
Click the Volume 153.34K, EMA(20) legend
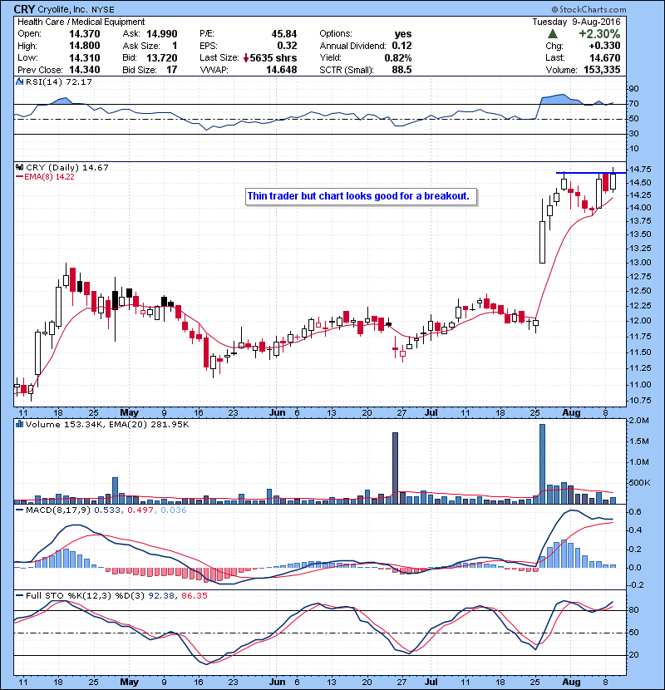[x=107, y=424]
